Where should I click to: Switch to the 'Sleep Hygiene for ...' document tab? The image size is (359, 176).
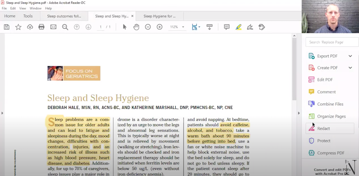(160, 16)
